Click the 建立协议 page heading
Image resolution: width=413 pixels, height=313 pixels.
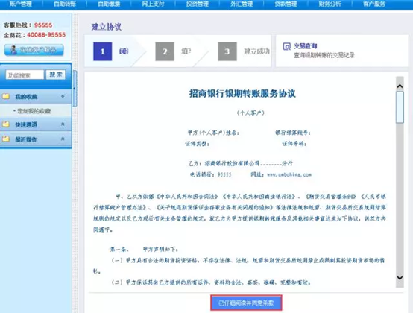coord(107,27)
